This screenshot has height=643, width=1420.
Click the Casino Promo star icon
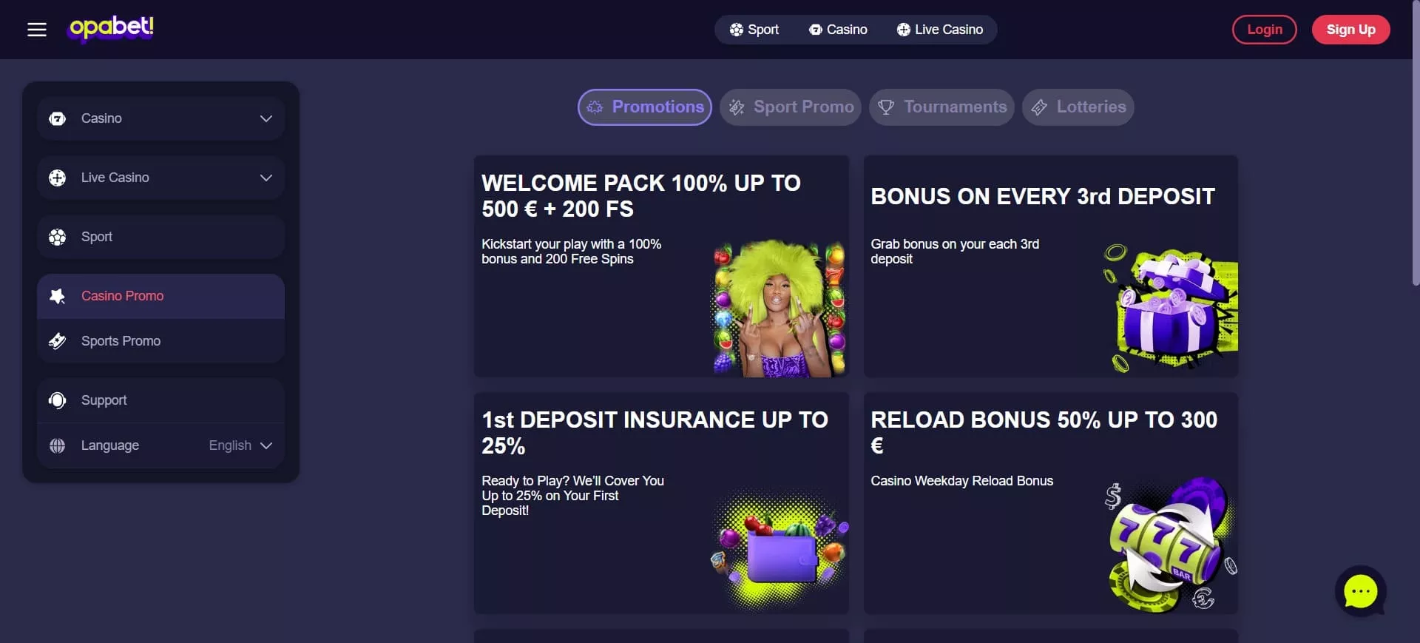coord(57,296)
